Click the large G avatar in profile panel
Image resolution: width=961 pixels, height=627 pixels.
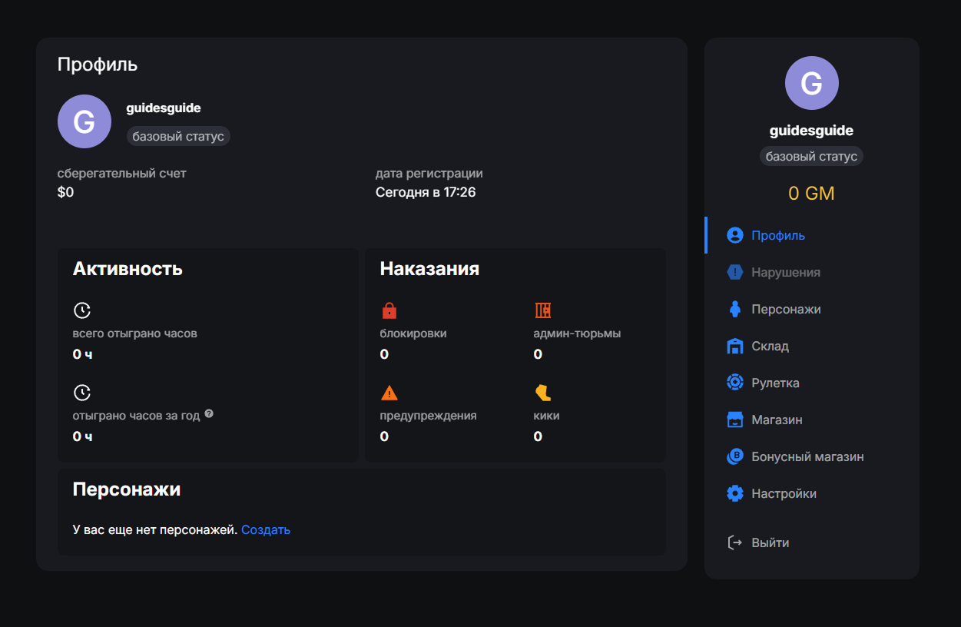tap(85, 121)
